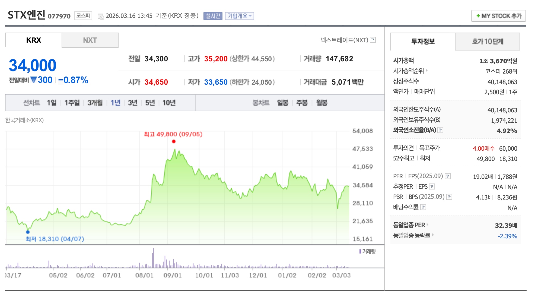535x291 pixels.
Task: Click the 동일업종 PER 32.39배 value
Action: point(506,226)
